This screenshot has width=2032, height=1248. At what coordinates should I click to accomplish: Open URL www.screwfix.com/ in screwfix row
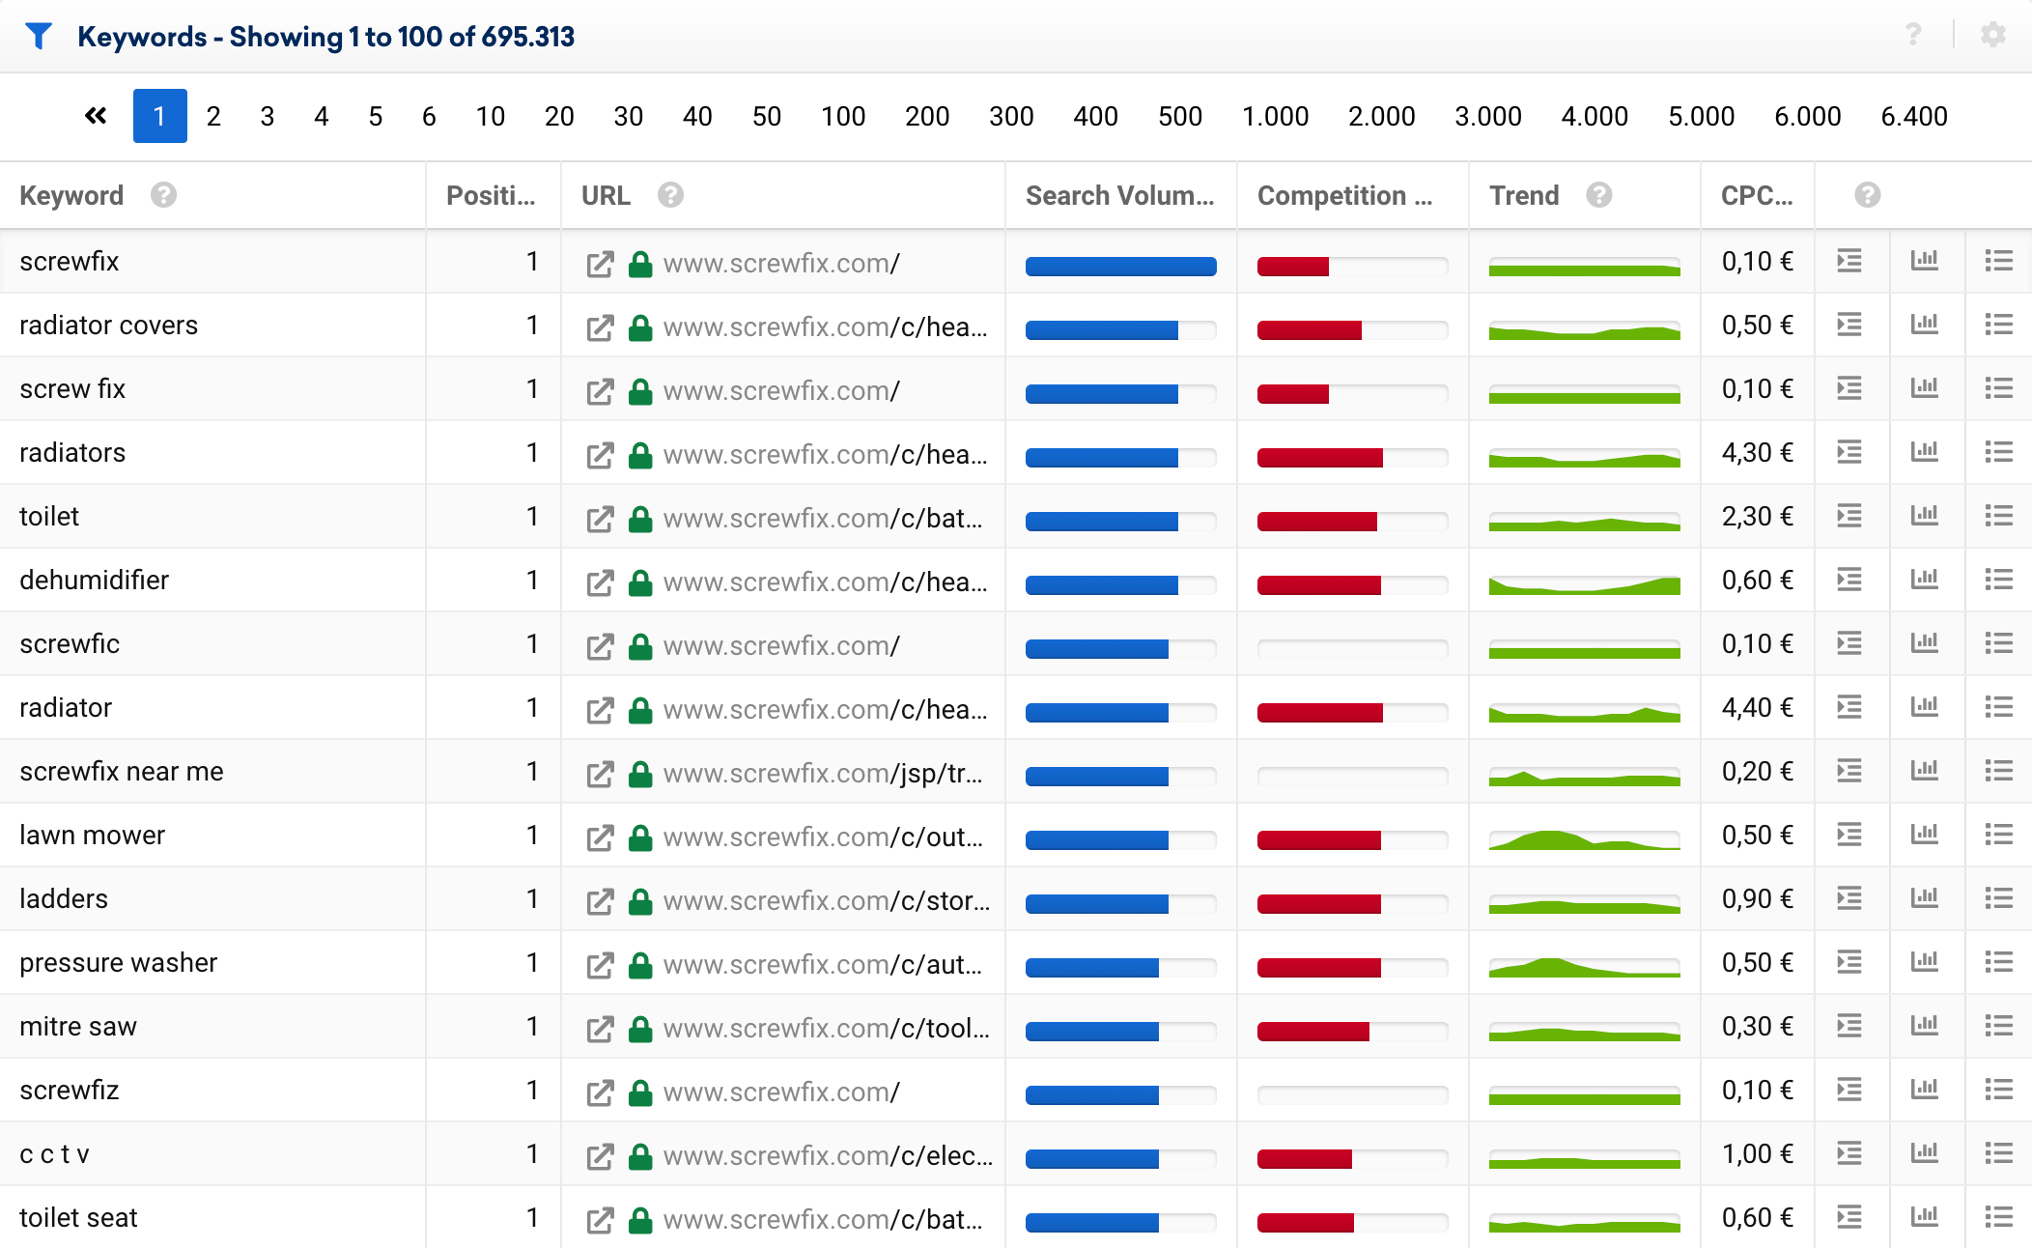781,263
